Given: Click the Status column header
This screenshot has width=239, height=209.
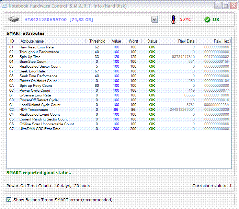Looking at the screenshot, I should (x=152, y=41).
